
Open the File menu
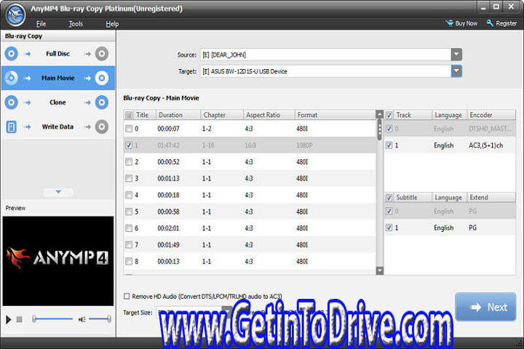coord(41,24)
